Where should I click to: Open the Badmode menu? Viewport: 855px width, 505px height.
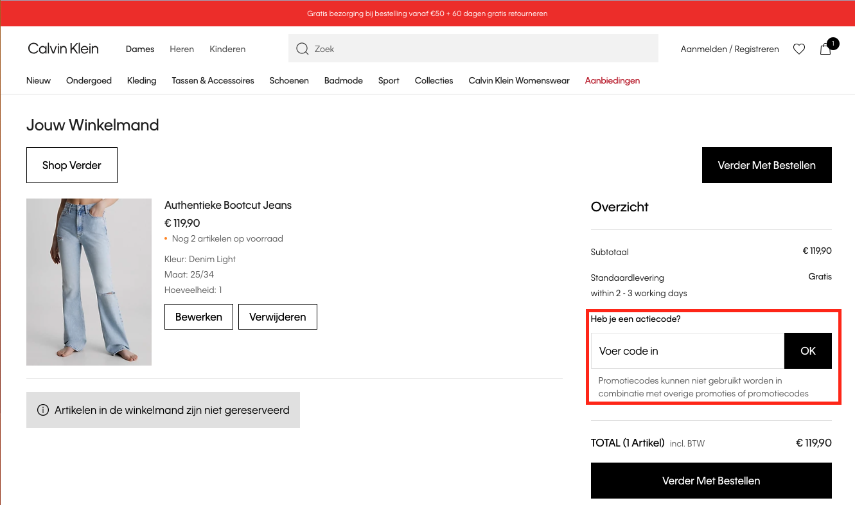click(x=344, y=80)
